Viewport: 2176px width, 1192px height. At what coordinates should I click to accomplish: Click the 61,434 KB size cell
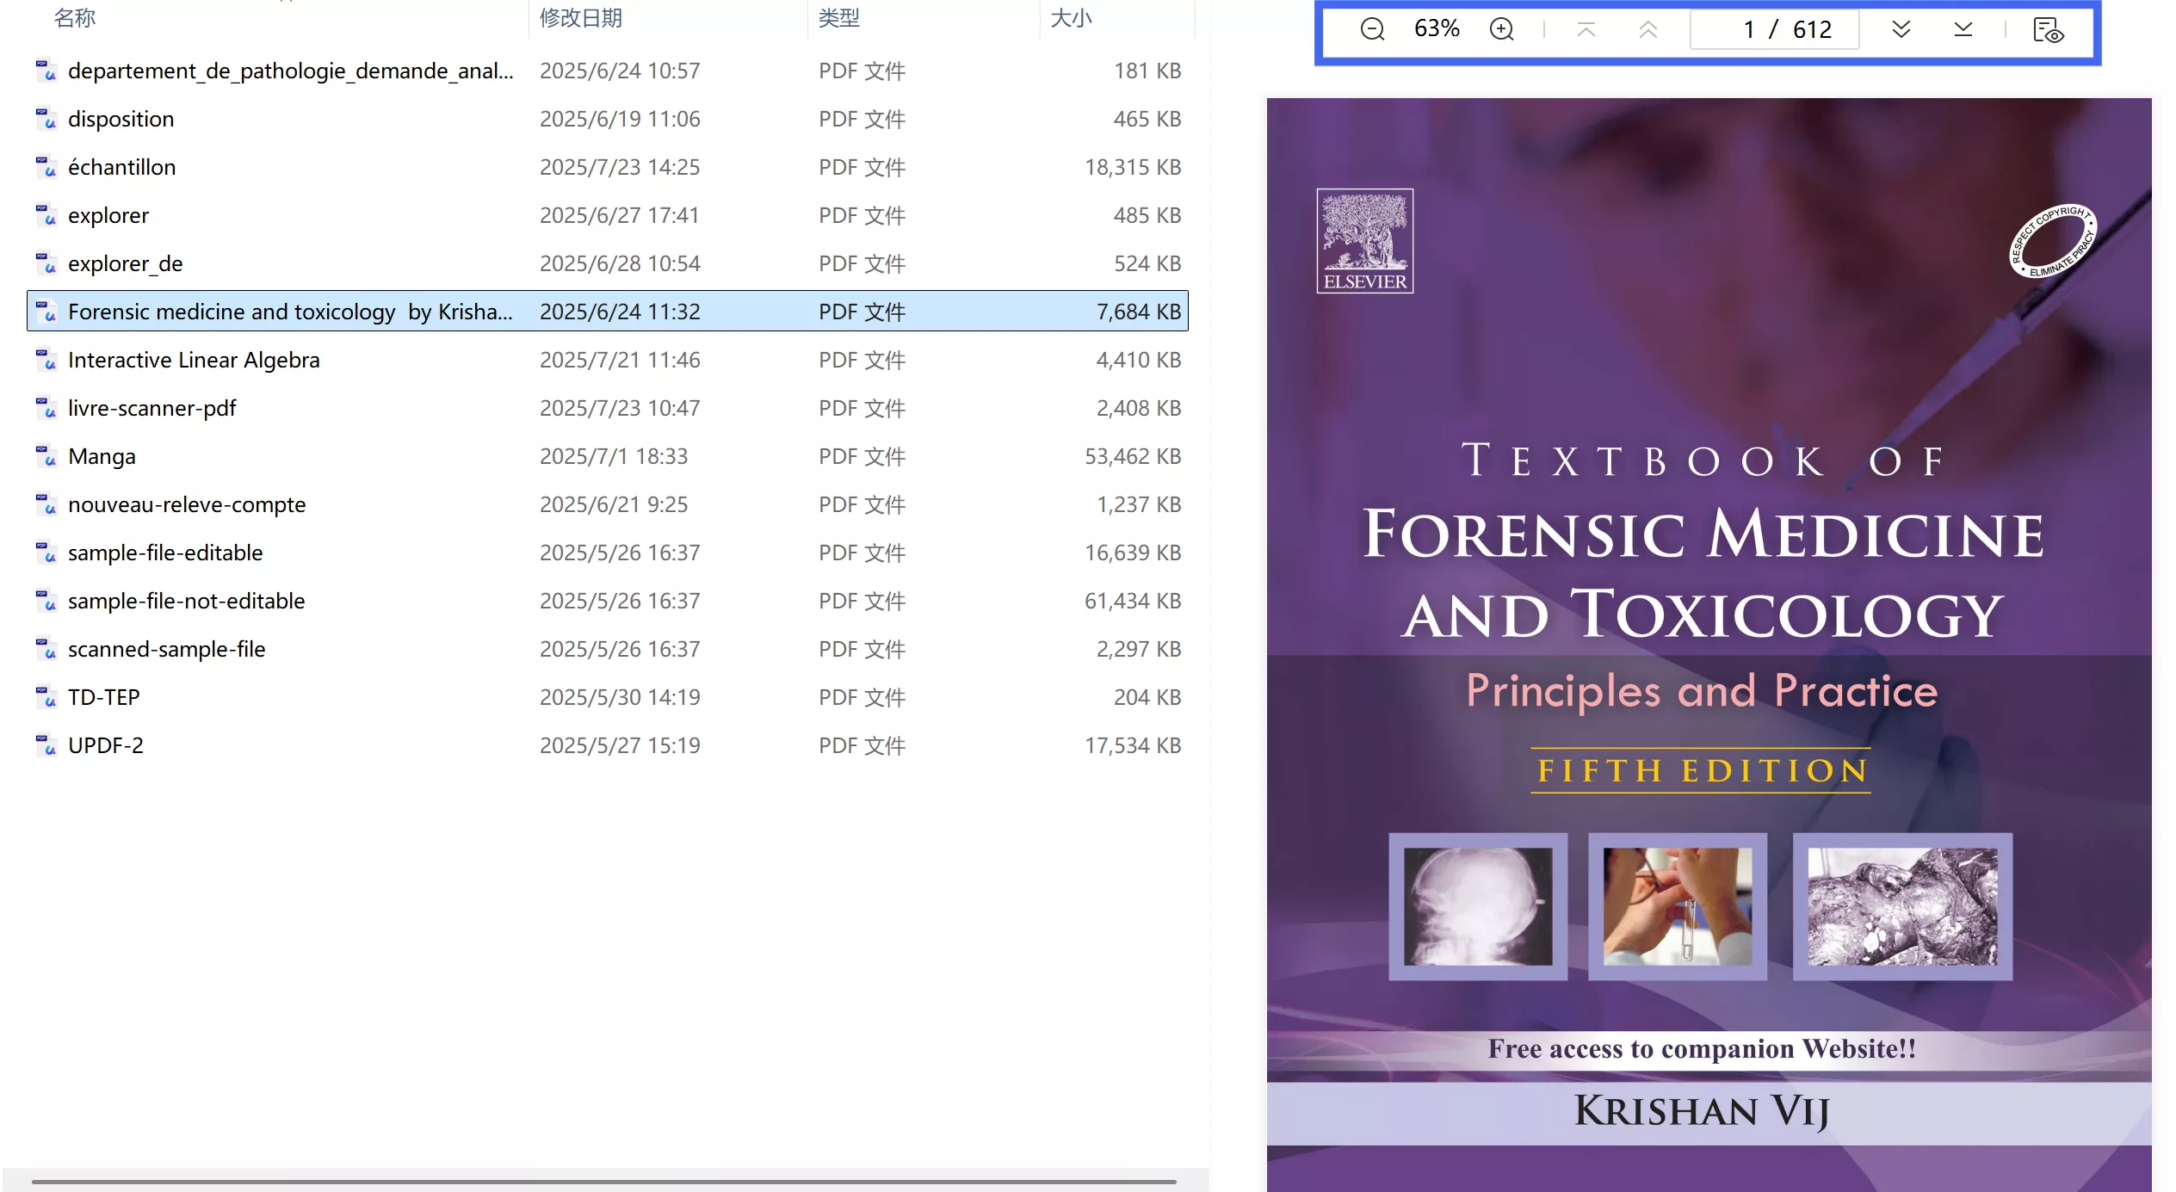coord(1133,601)
